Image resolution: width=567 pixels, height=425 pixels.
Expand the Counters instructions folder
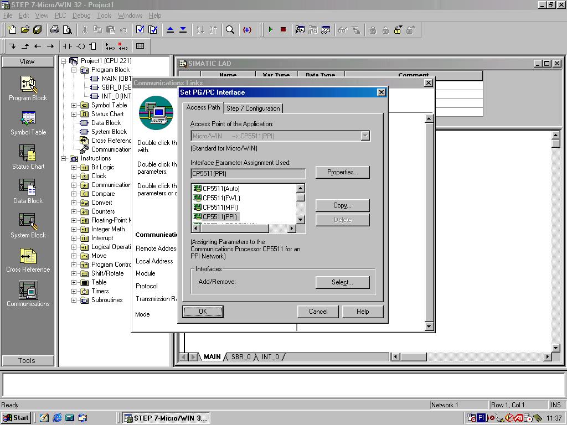pos(74,211)
